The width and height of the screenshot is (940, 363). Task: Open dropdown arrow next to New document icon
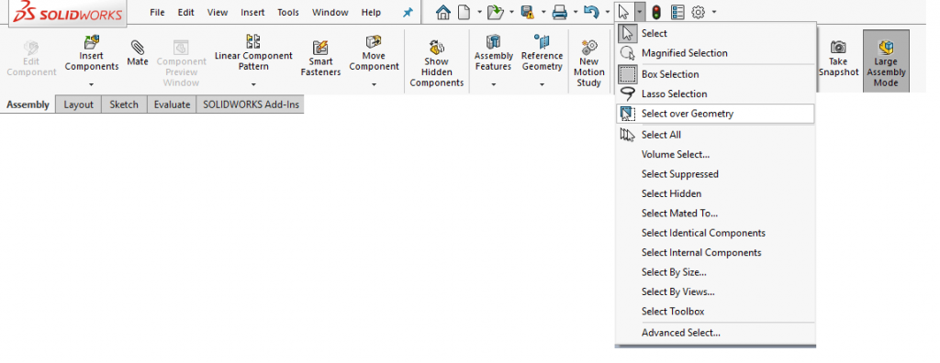(x=479, y=12)
